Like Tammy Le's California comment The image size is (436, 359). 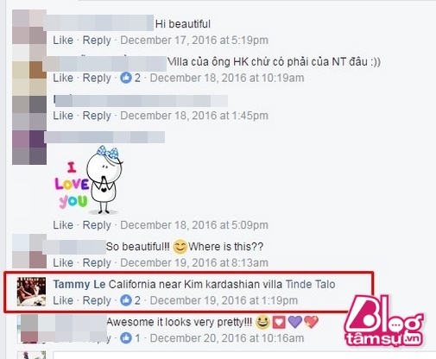63,300
